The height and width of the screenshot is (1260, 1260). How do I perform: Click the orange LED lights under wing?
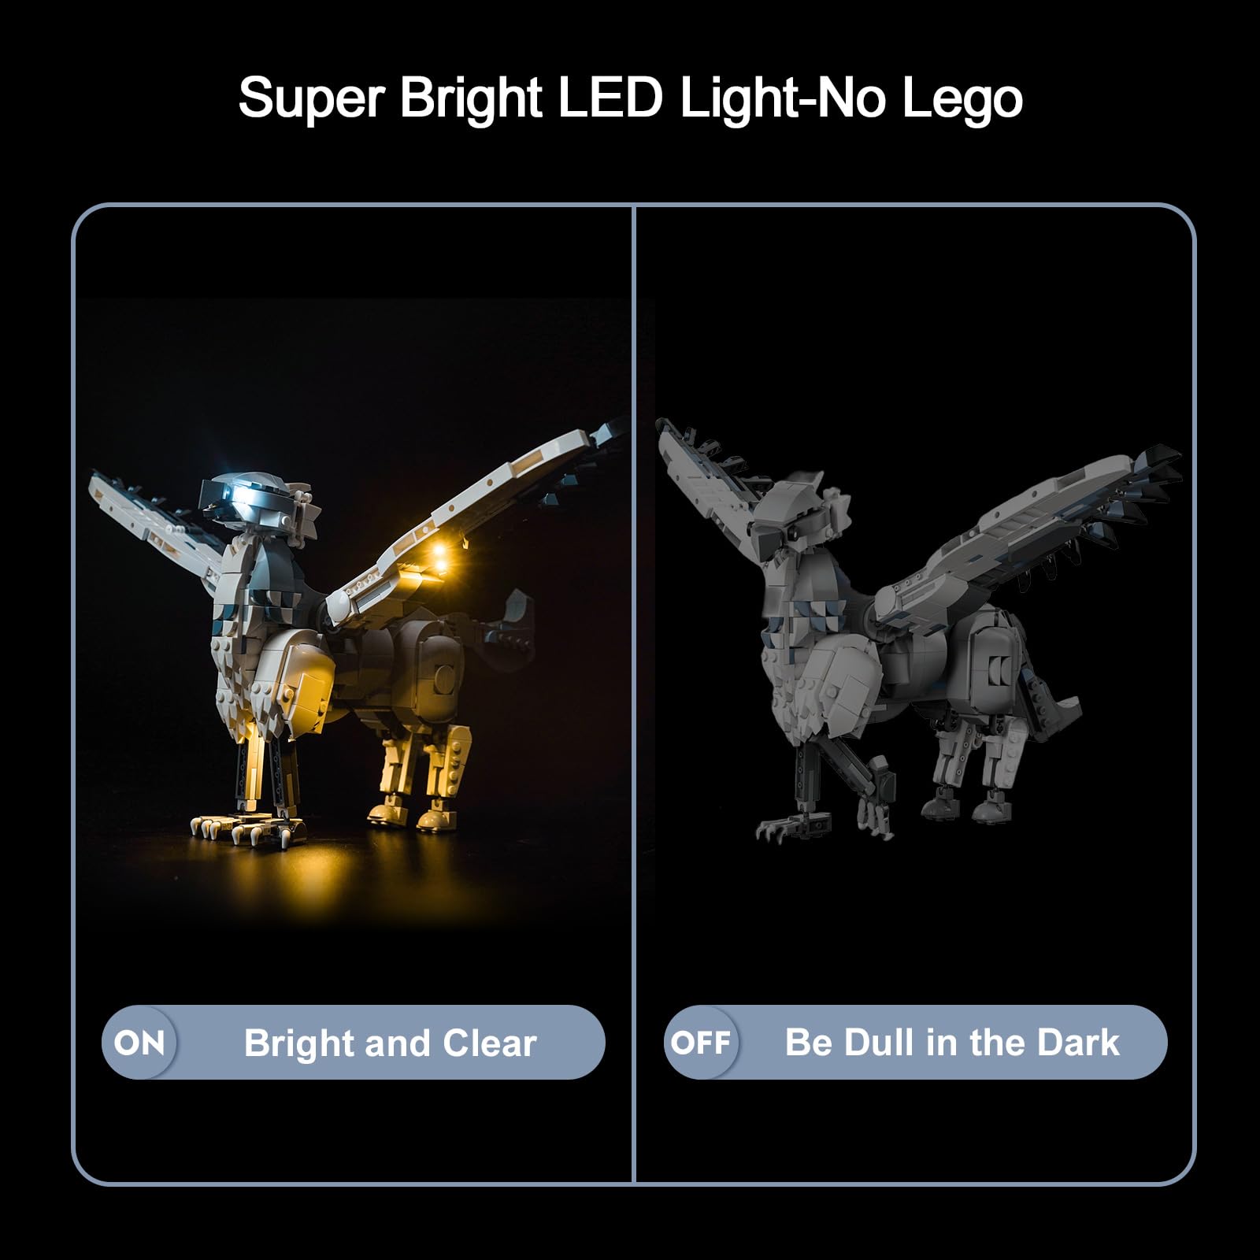(x=441, y=558)
